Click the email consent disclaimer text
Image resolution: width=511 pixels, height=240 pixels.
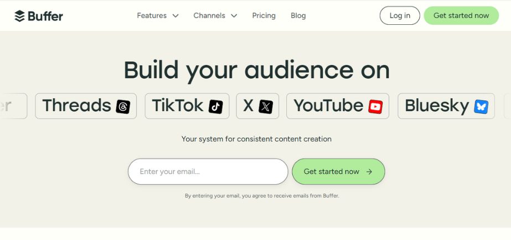262,196
